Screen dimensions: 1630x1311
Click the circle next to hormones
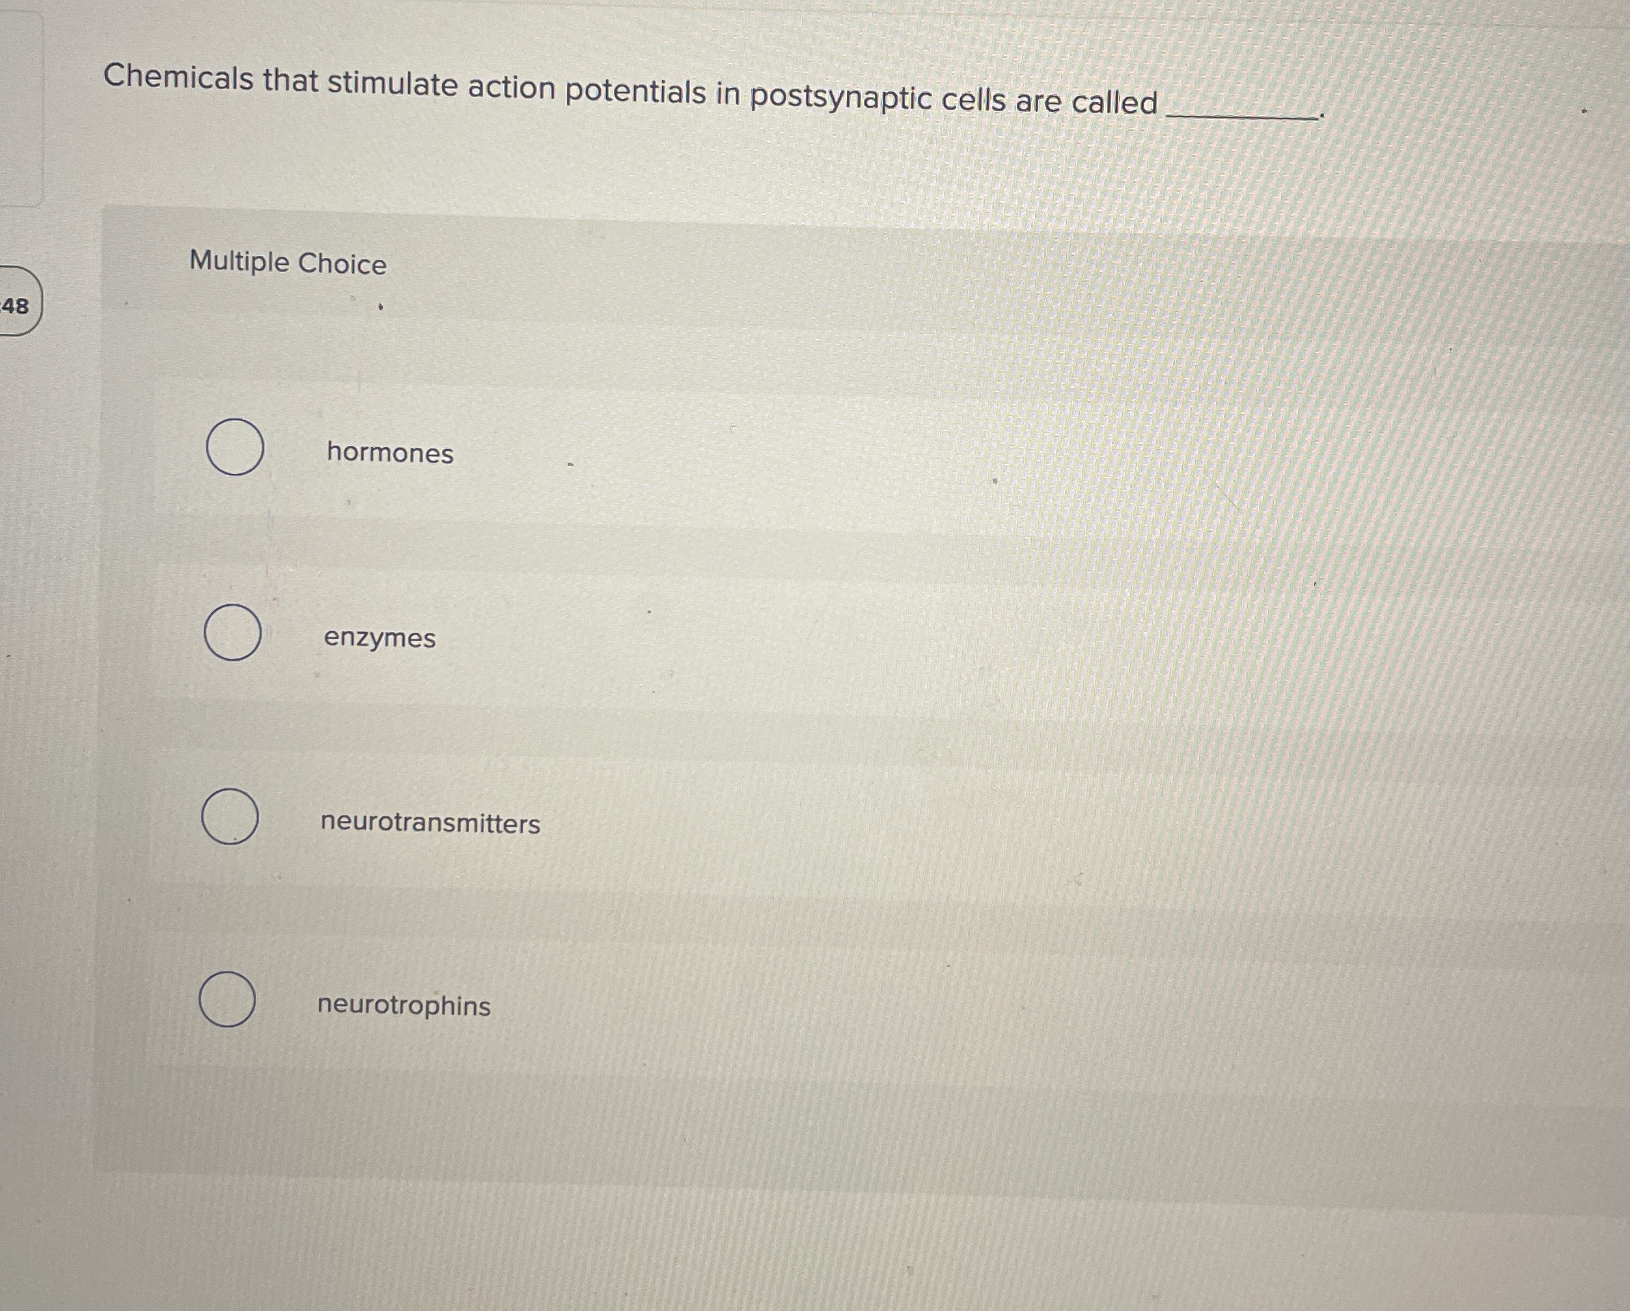(x=234, y=445)
